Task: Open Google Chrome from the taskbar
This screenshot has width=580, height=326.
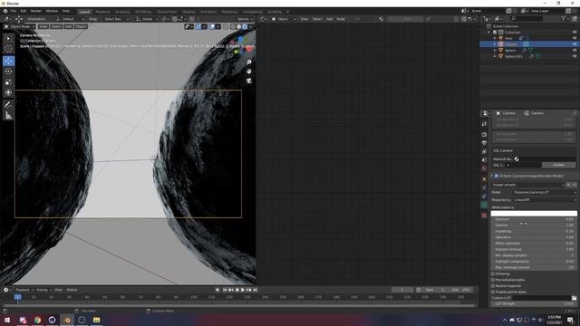Action: 37,320
